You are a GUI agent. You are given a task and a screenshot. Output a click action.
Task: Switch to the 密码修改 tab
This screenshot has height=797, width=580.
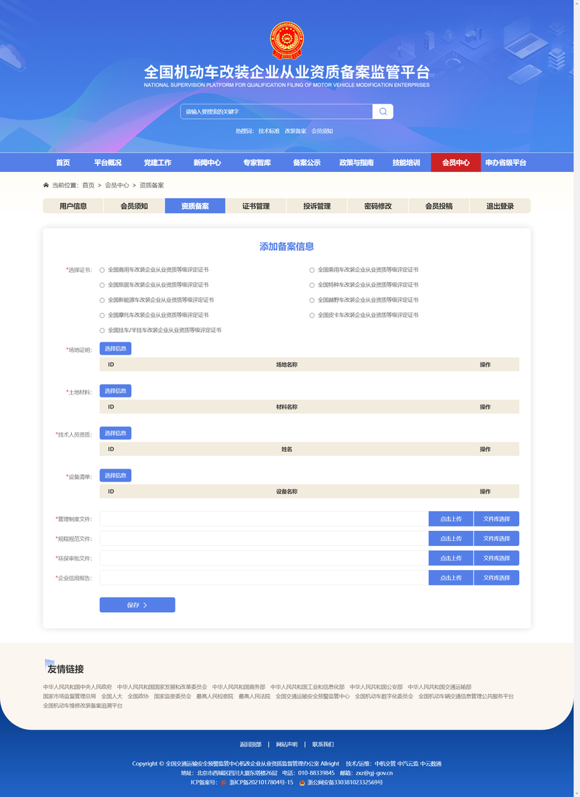[378, 206]
